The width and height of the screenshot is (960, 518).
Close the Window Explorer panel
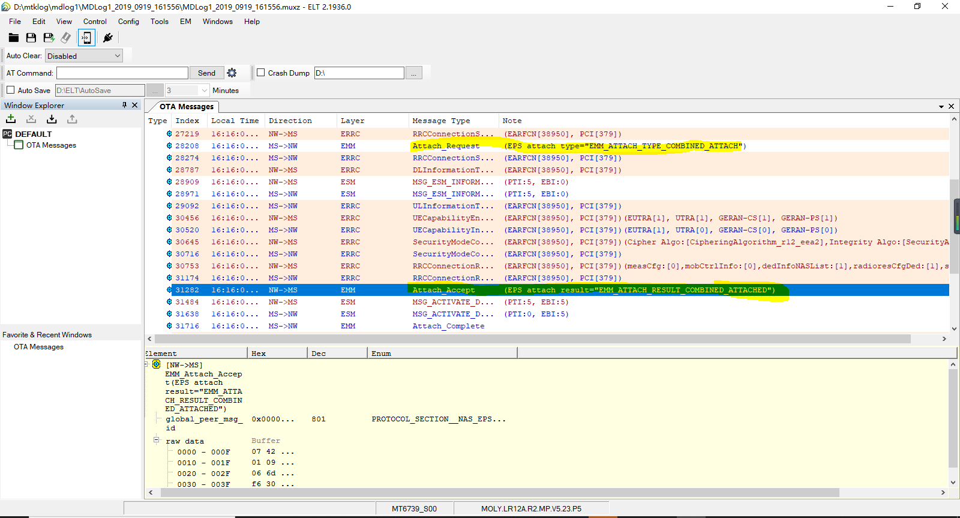pyautogui.click(x=135, y=105)
